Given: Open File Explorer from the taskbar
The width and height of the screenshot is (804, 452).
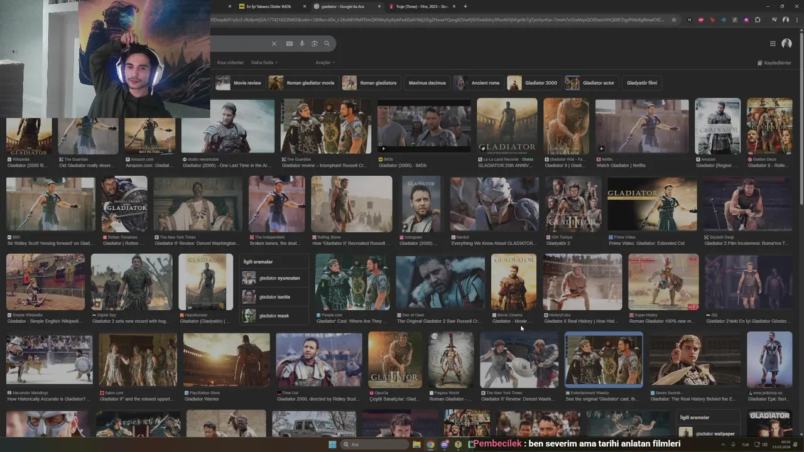Looking at the screenshot, I should [x=416, y=444].
